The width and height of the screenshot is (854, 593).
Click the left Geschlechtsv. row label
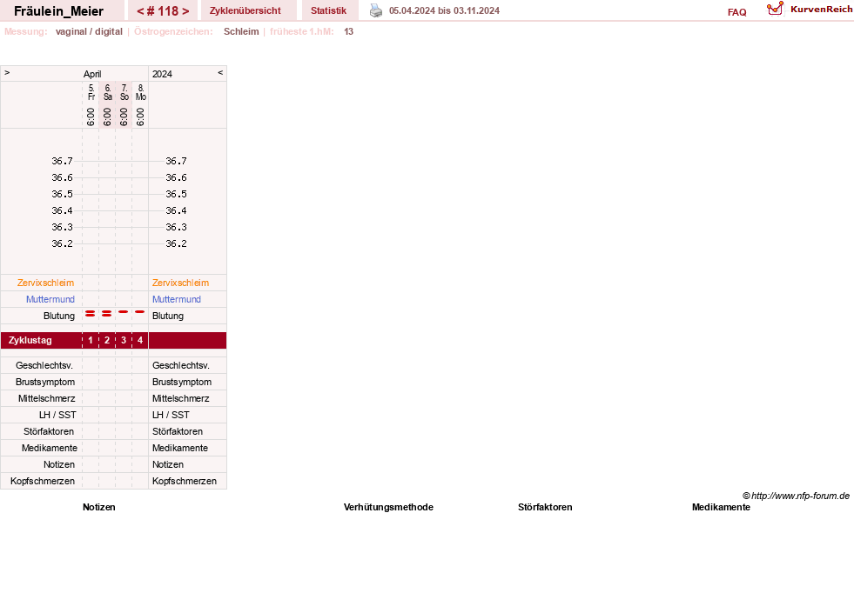(x=44, y=365)
